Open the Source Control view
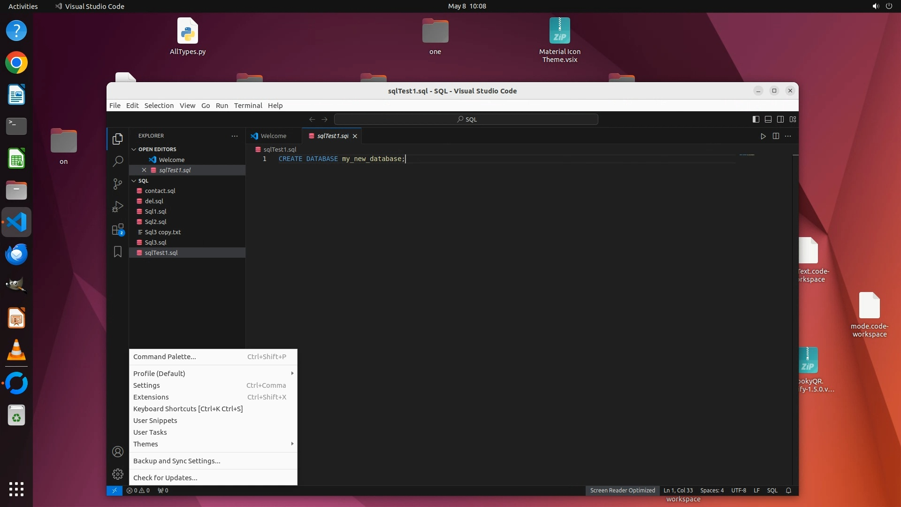Screen dimensions: 901x507 118,184
